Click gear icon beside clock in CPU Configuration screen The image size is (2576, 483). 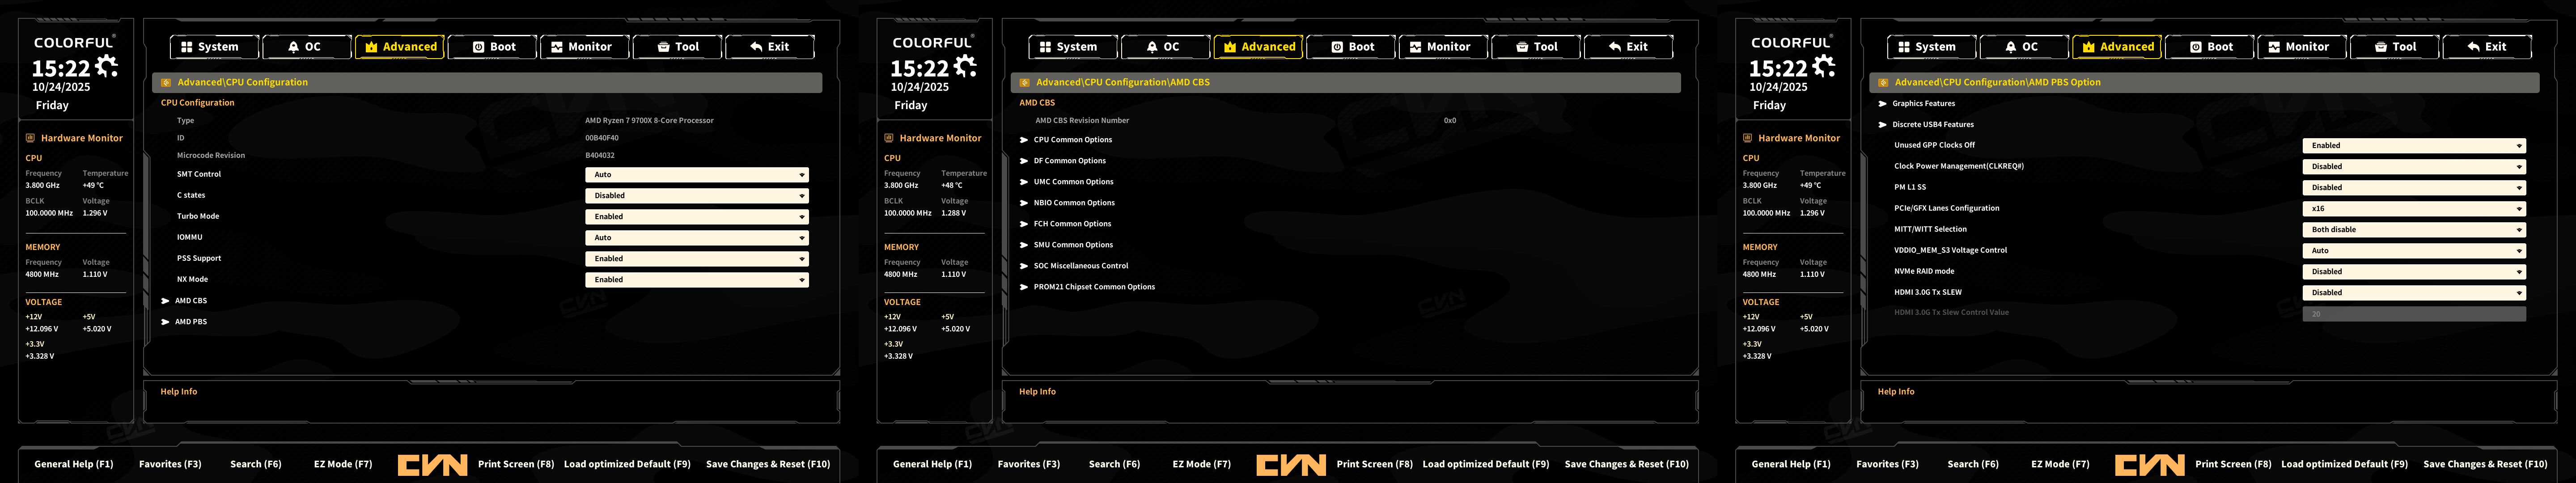point(106,66)
